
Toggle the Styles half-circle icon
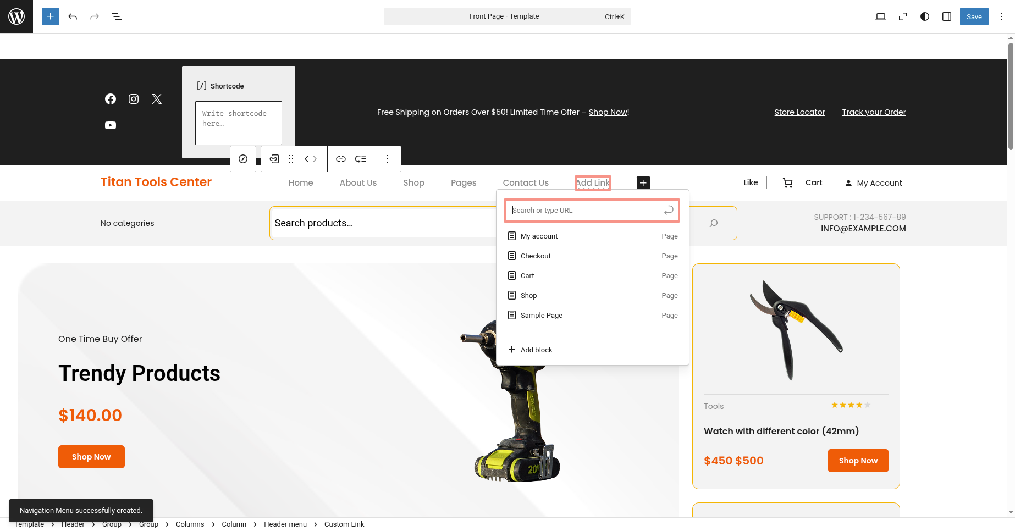tap(925, 16)
